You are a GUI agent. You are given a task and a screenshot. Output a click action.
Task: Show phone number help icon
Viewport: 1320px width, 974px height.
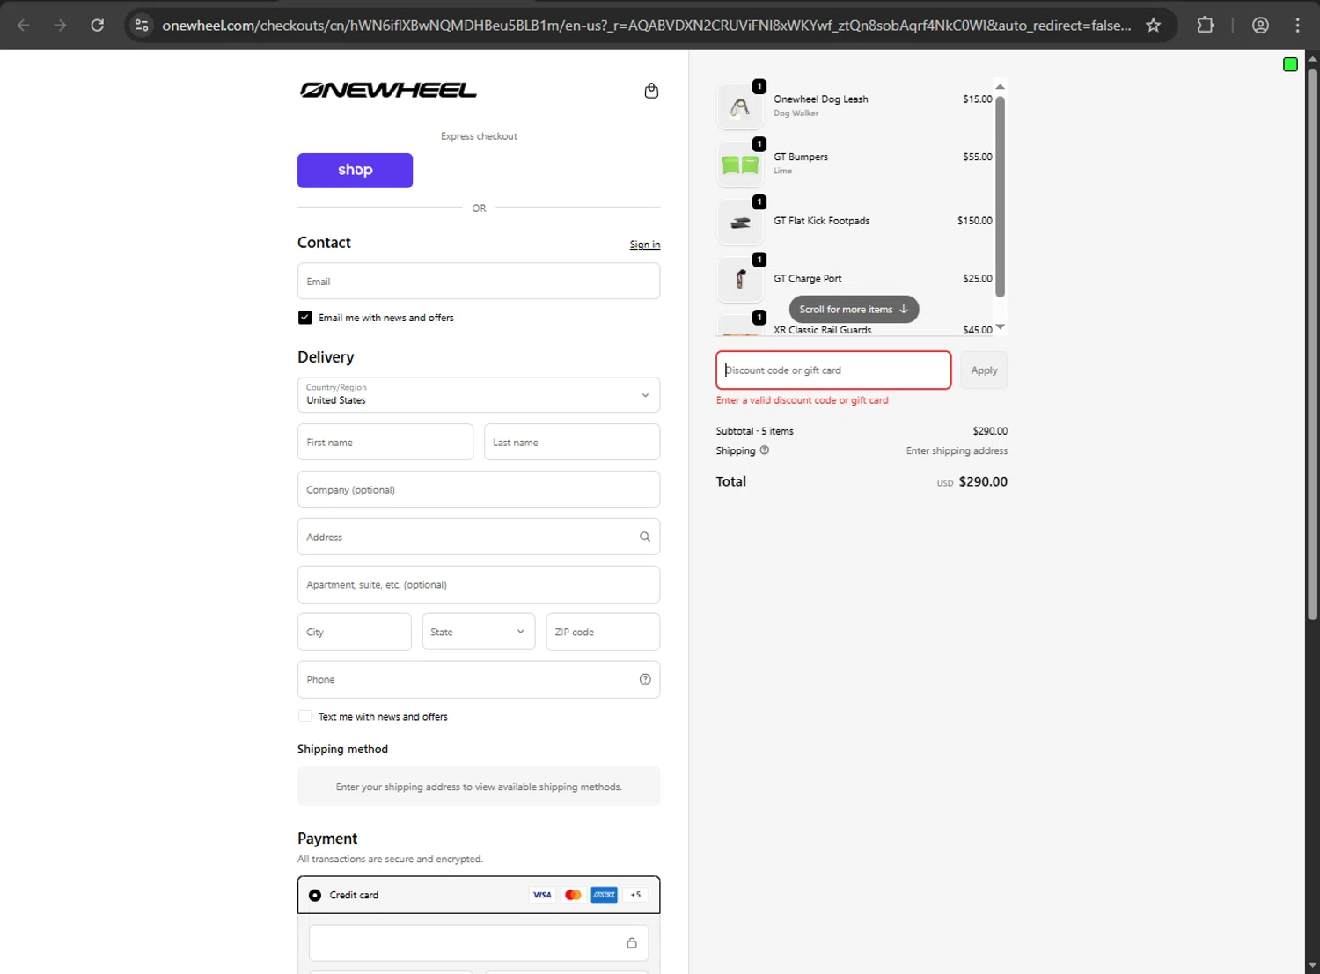tap(645, 679)
